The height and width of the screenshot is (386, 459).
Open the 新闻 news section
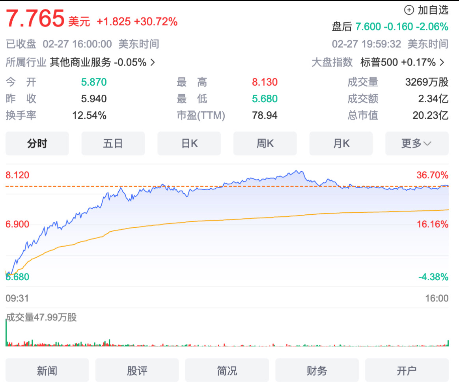(x=47, y=370)
